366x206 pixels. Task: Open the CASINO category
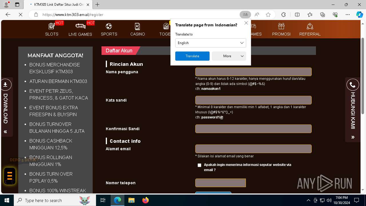(x=138, y=29)
